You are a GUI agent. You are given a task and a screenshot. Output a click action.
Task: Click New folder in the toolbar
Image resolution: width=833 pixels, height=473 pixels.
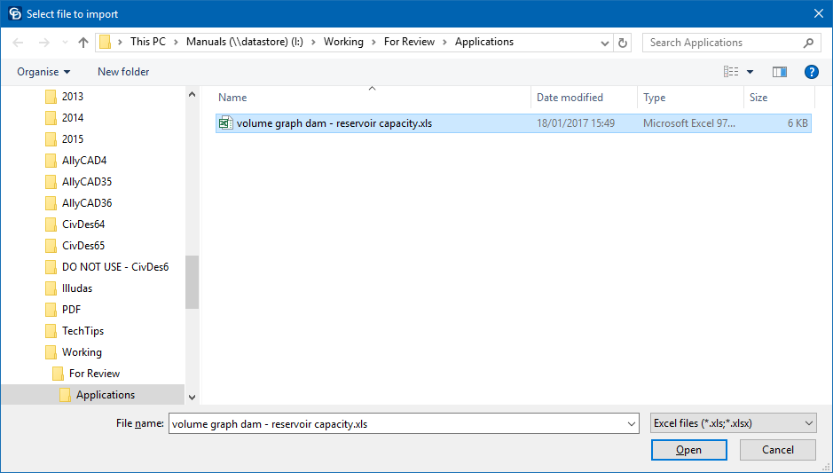[x=123, y=72]
